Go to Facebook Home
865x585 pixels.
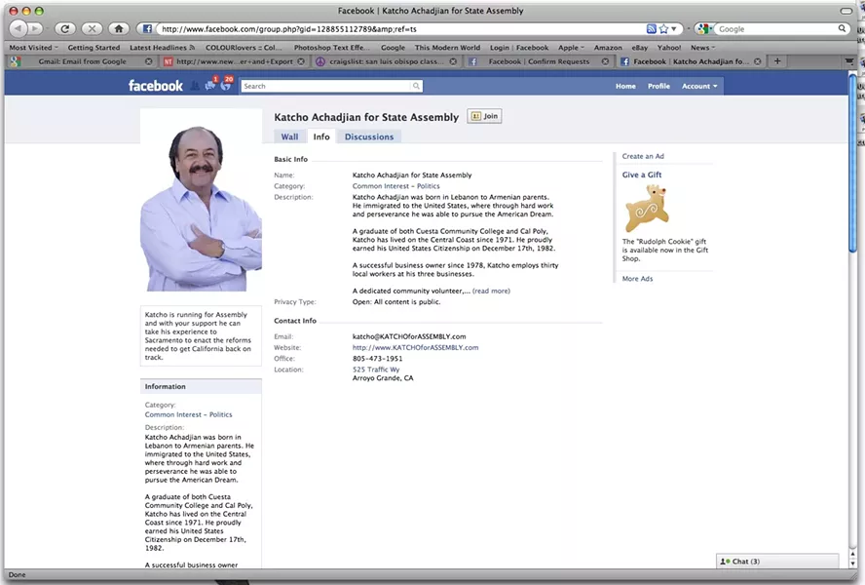625,86
